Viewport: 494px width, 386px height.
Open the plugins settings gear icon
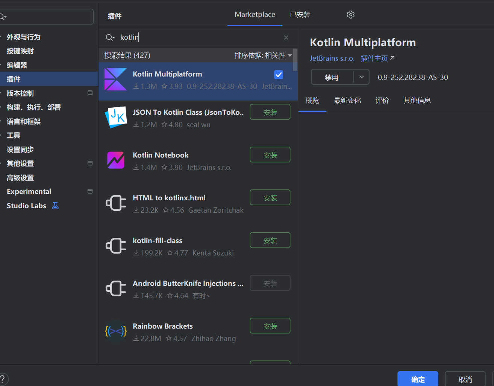click(351, 15)
